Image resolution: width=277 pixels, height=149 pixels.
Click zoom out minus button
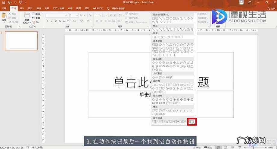[x=245, y=147]
